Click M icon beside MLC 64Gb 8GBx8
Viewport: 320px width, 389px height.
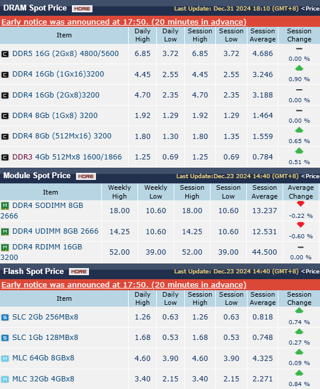pyautogui.click(x=5, y=359)
